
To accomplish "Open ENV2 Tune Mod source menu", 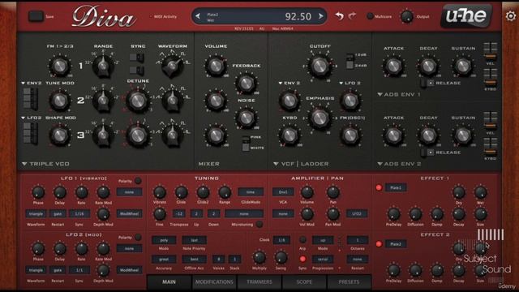I will coord(32,83).
